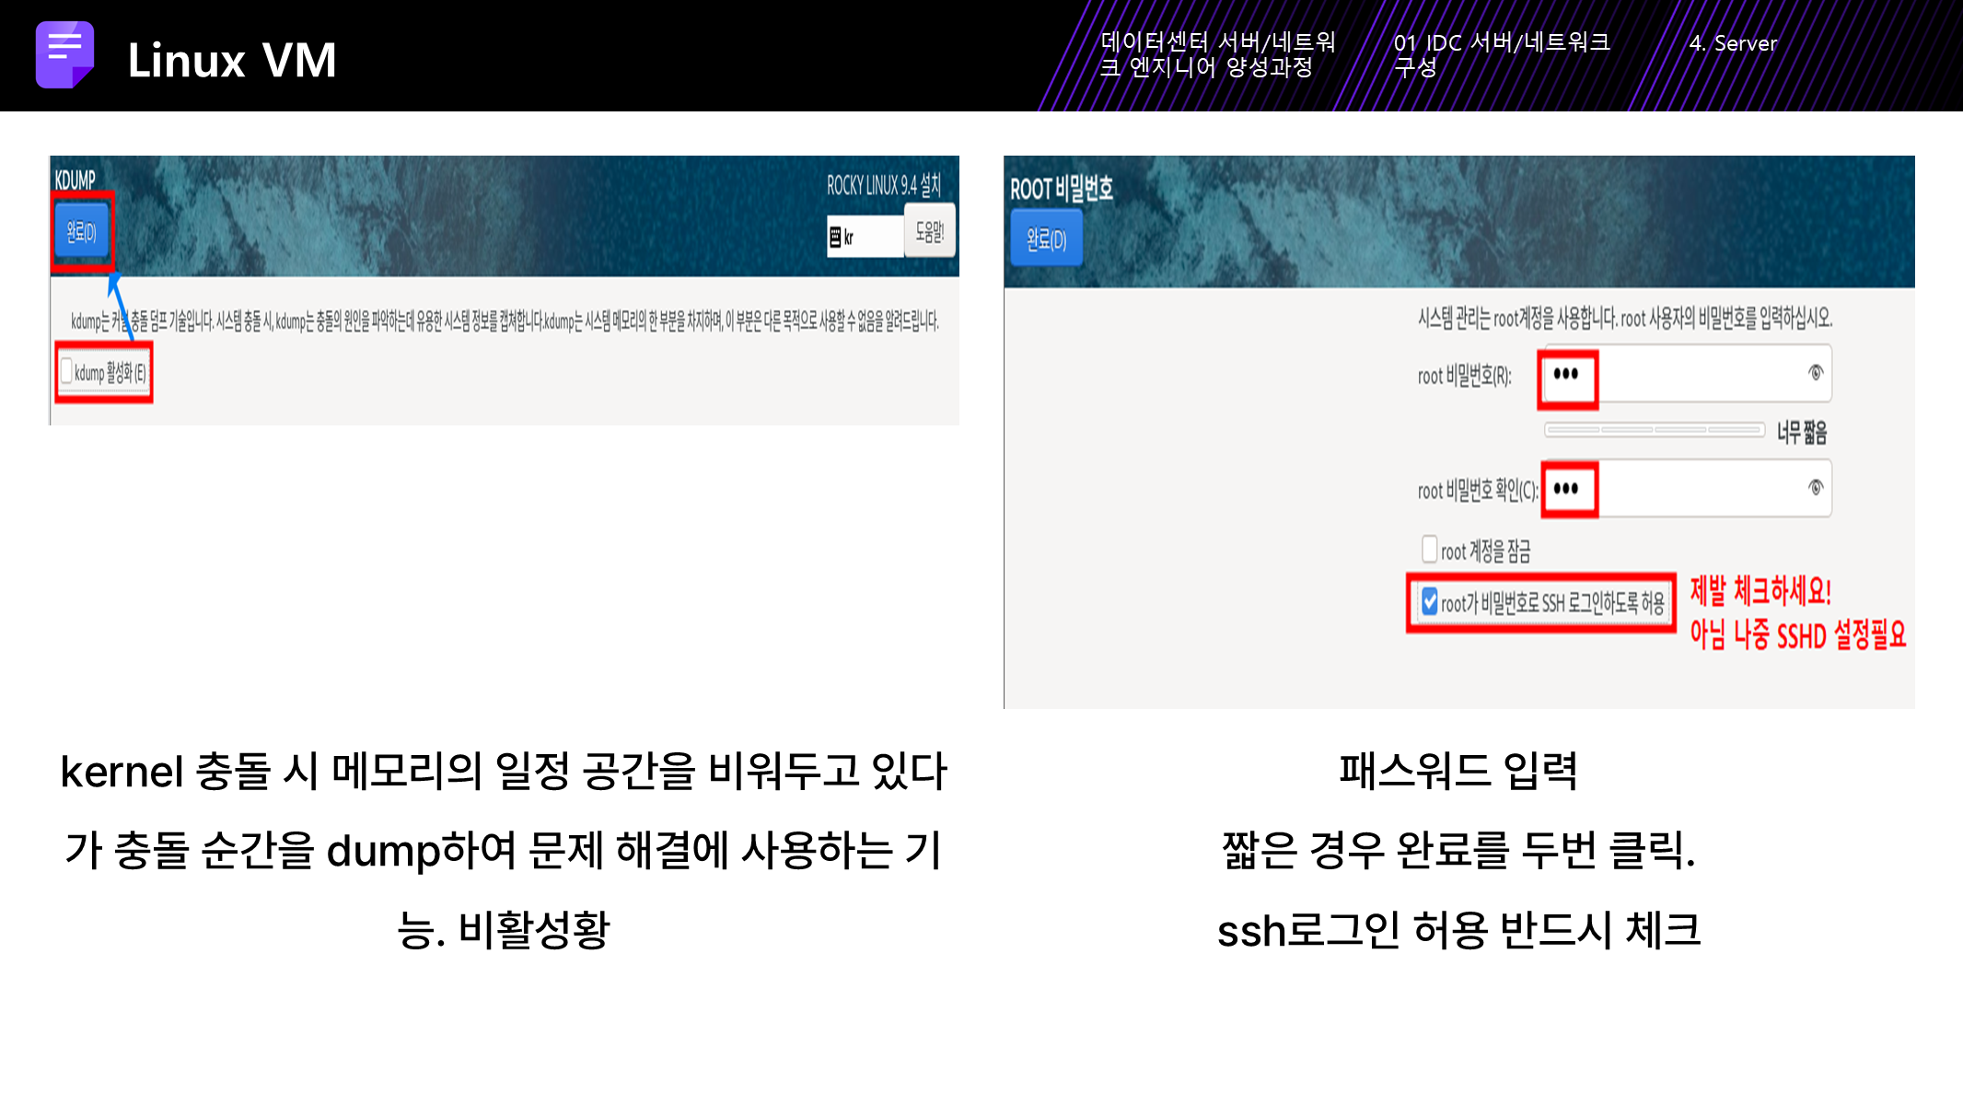Reveal confirm password with the eye icon
Viewport: 1963px width, 1105px height.
(1815, 487)
